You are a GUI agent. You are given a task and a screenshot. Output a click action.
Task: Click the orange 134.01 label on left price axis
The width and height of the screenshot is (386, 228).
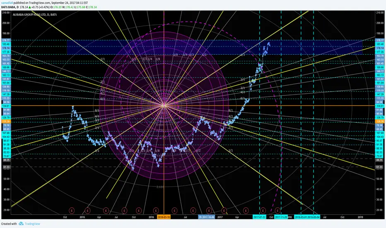pyautogui.click(x=6, y=106)
